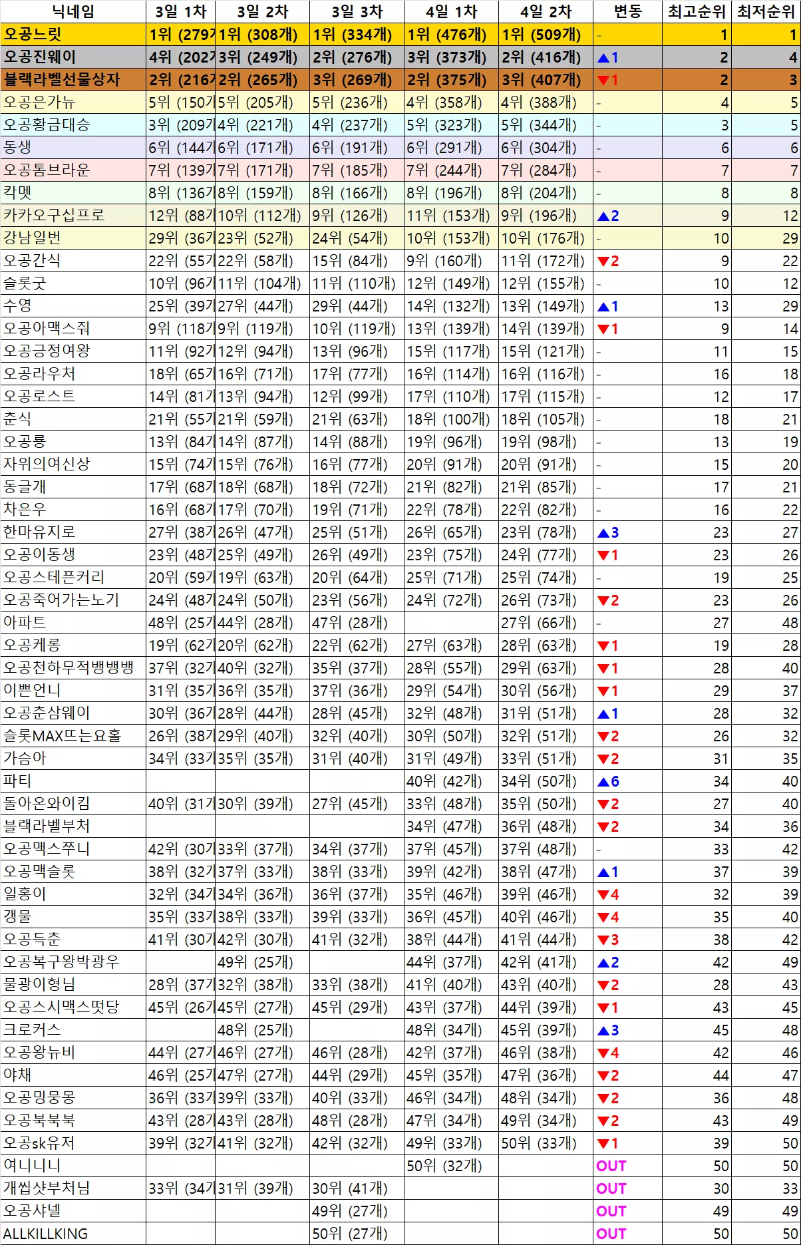Click blue up arrow in 한마유지로 row
801x1245 pixels.
603,532
